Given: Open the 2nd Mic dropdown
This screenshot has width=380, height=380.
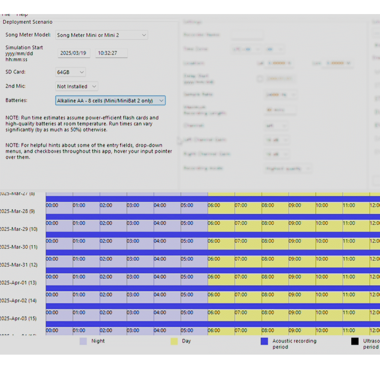Looking at the screenshot, I should tap(76, 86).
